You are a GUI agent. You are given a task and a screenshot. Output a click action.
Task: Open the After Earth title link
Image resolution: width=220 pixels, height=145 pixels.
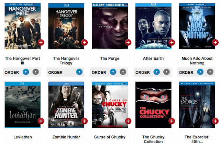coord(153,58)
